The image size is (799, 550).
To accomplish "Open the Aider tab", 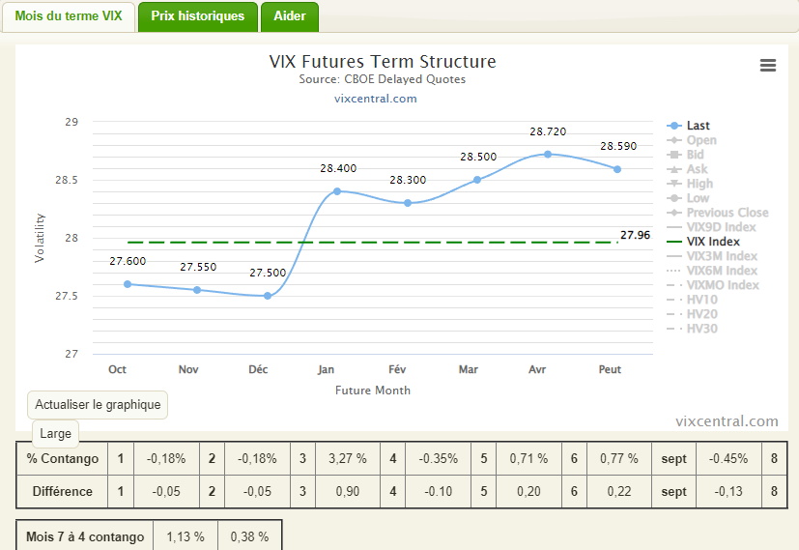I will 290,16.
